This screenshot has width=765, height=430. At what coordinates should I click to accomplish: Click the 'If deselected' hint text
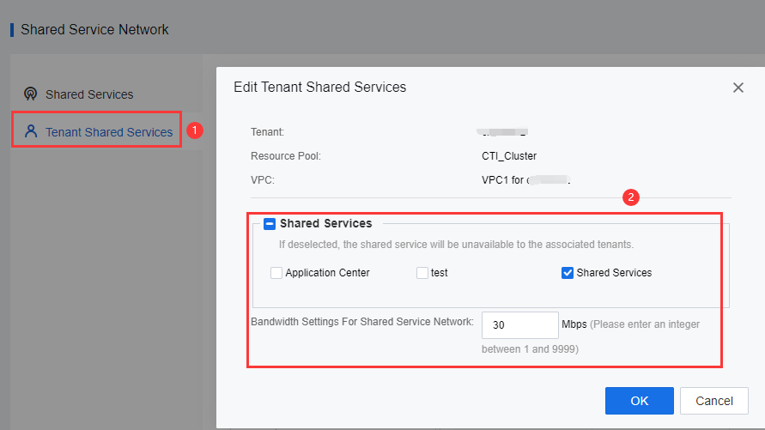456,245
